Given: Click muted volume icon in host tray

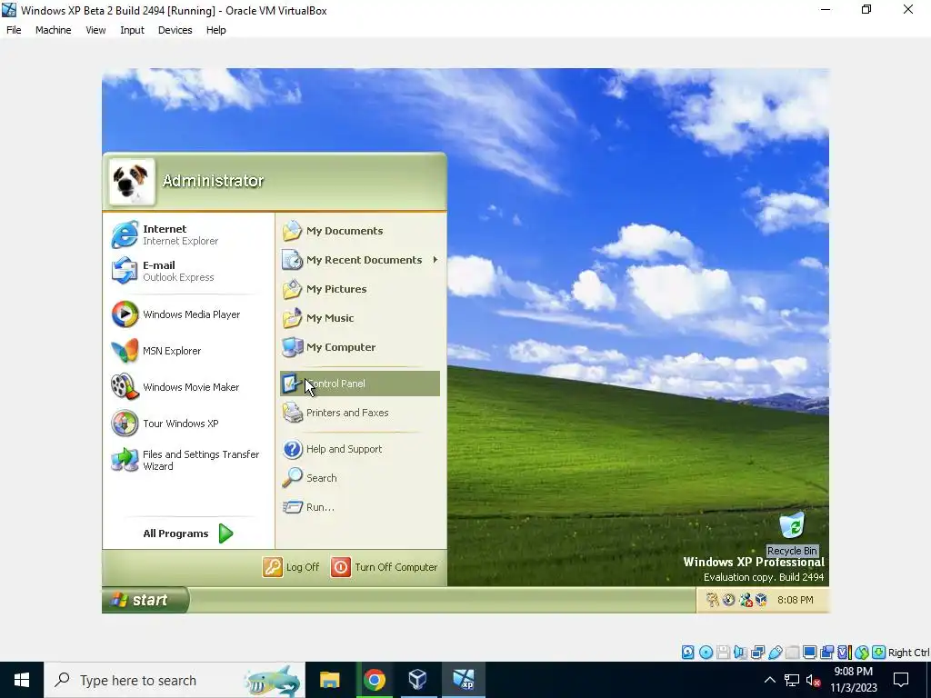Looking at the screenshot, I should pos(813,680).
